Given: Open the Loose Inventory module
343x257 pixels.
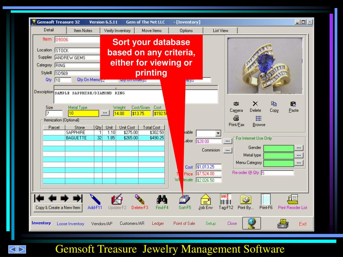Looking at the screenshot, I should [x=70, y=224].
